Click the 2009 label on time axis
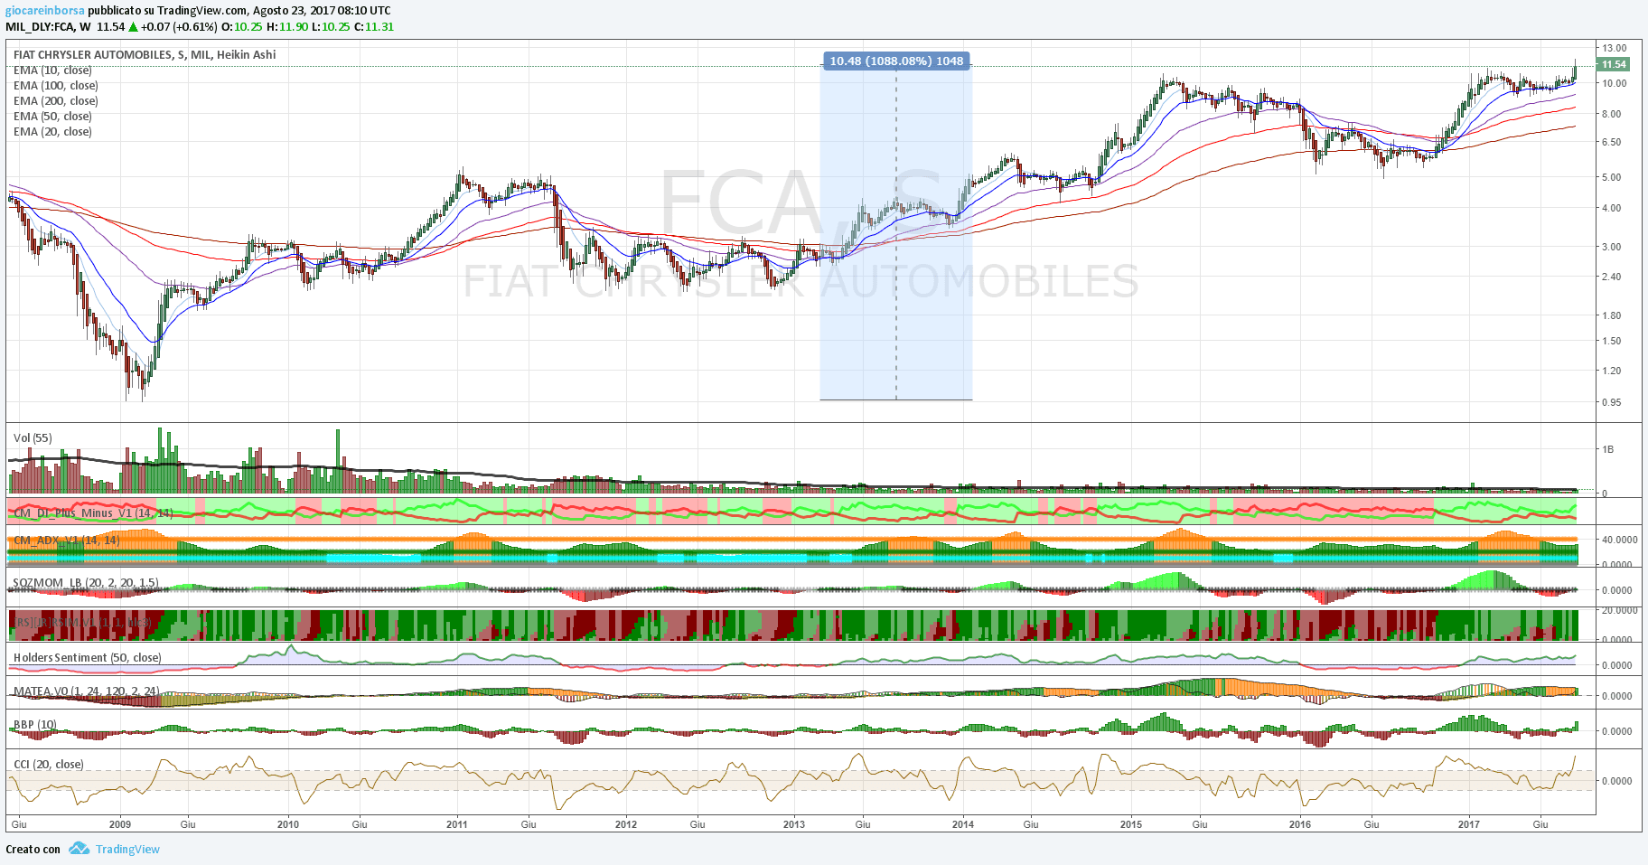 [x=119, y=823]
